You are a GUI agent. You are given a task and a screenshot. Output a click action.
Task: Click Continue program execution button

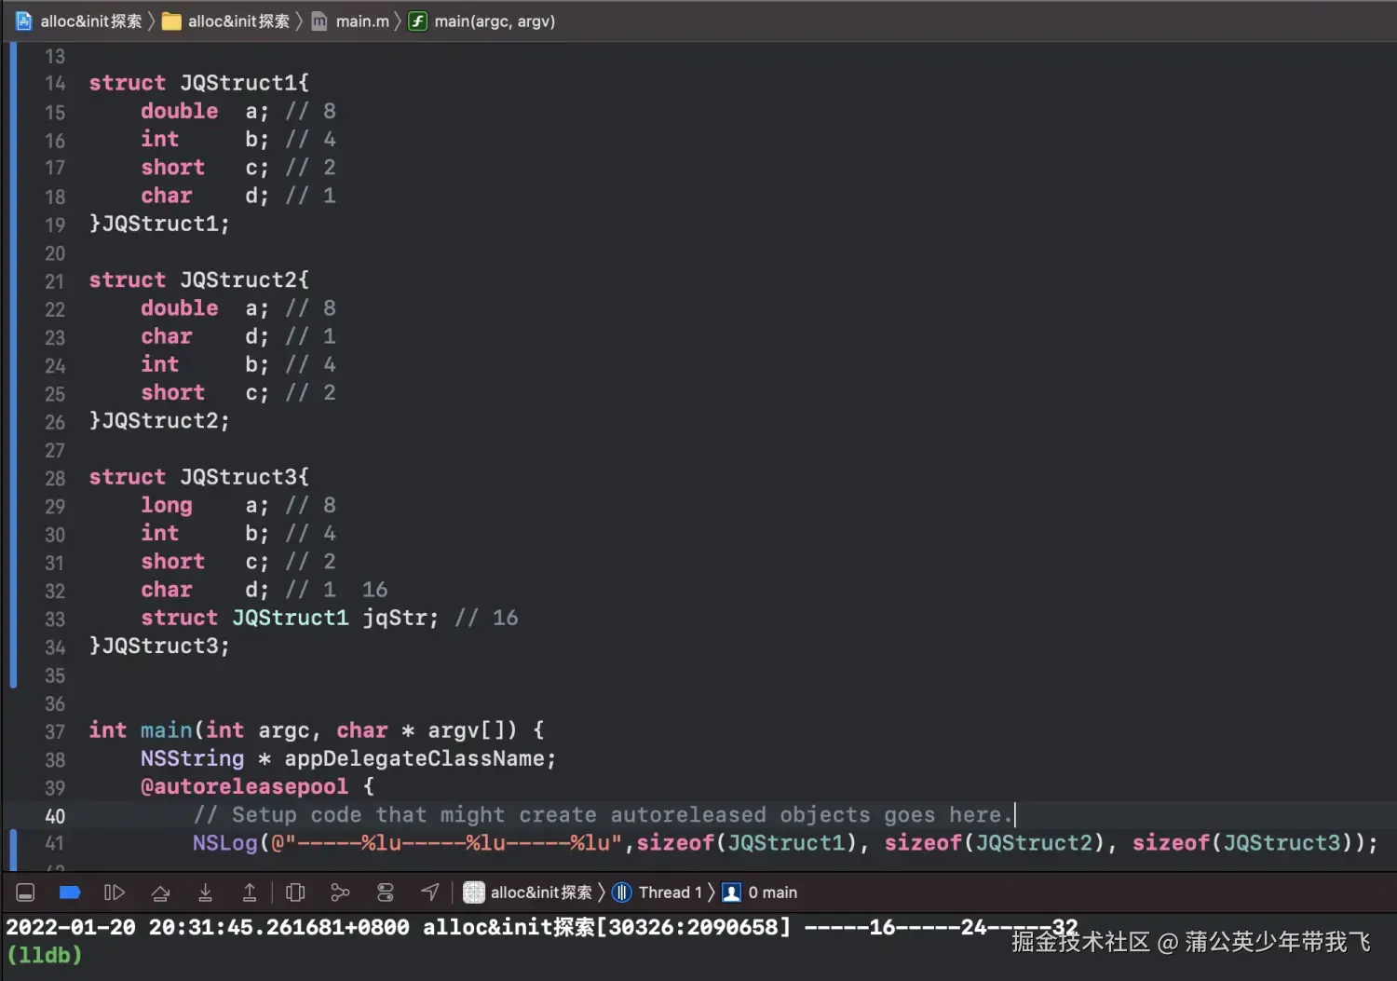point(115,892)
